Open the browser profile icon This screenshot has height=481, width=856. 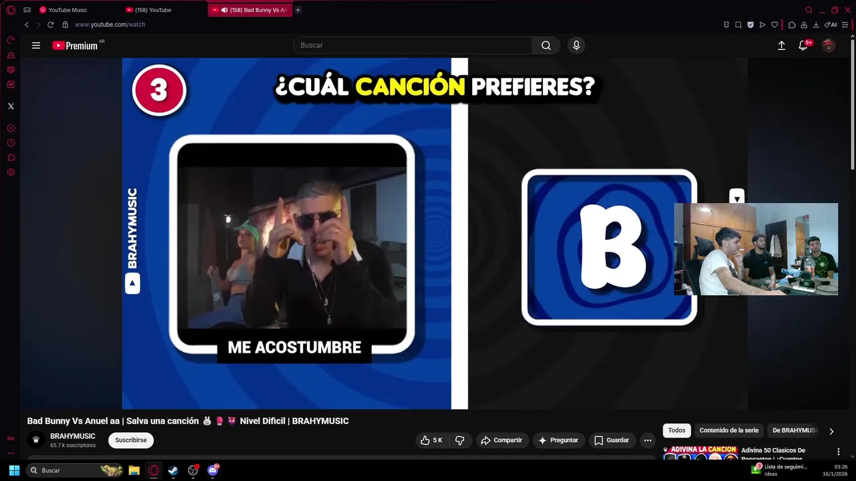804,25
